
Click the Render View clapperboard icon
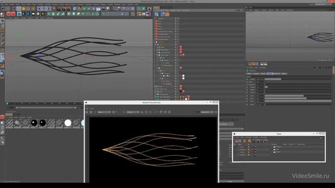point(59,9)
